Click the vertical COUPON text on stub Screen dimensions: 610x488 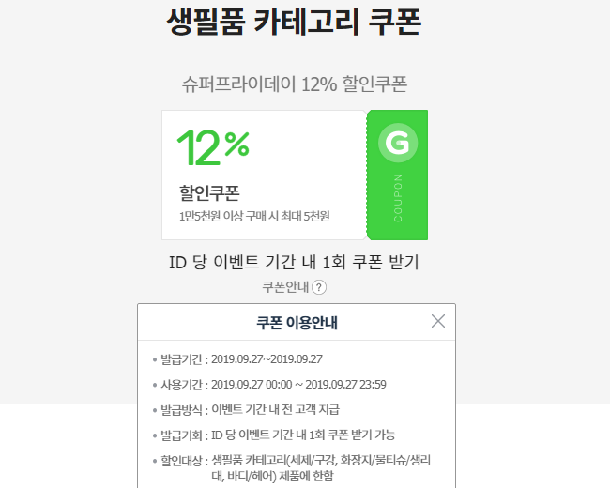coord(398,197)
